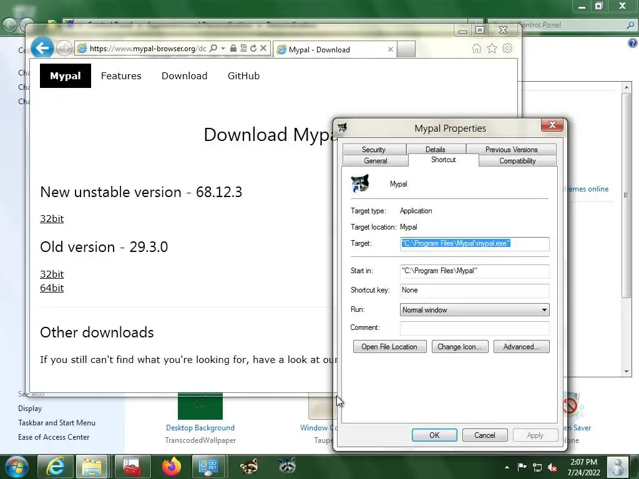This screenshot has height=479, width=639.
Task: Click the green Desktop Background thumbnail
Action: coord(200,406)
